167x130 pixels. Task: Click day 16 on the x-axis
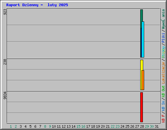point(83,126)
